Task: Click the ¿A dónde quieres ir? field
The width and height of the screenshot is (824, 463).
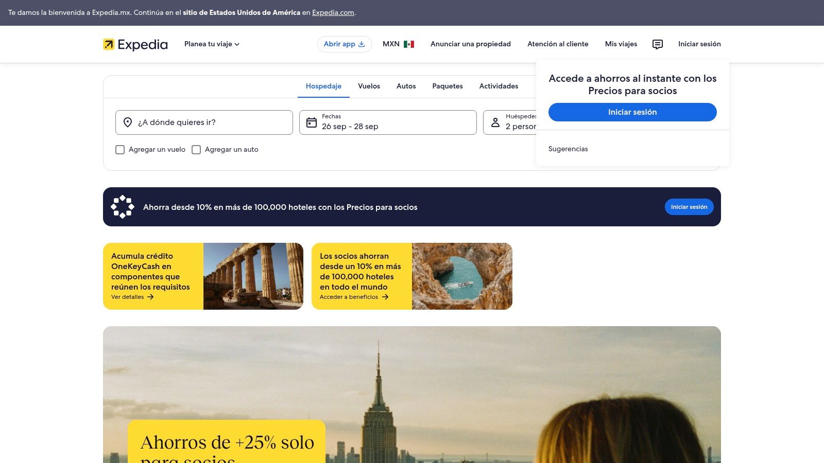Action: 204,122
